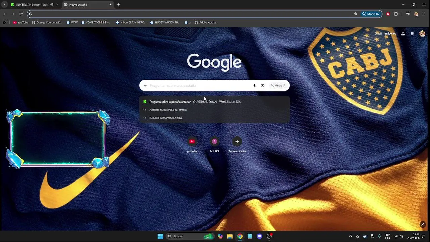Open the WAW bookmark
Image resolution: width=430 pixels, height=242 pixels.
72,23
